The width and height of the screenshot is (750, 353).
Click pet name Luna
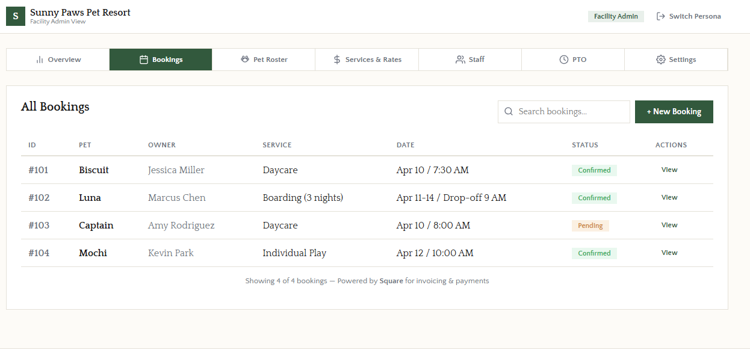(90, 198)
